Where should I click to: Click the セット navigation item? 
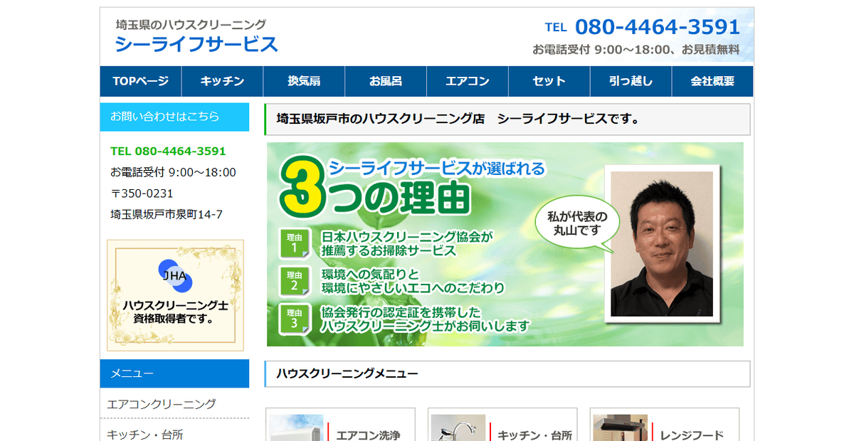coord(549,81)
